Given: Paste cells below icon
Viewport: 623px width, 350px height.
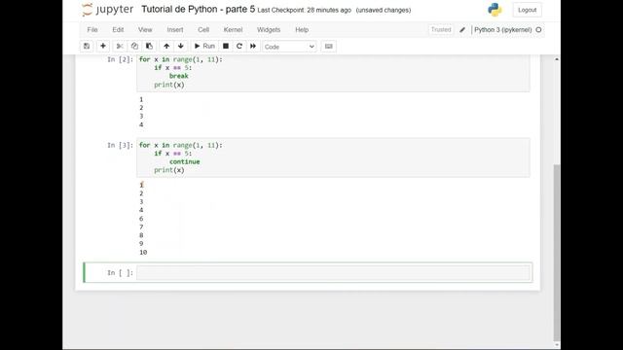Looking at the screenshot, I should [x=149, y=47].
